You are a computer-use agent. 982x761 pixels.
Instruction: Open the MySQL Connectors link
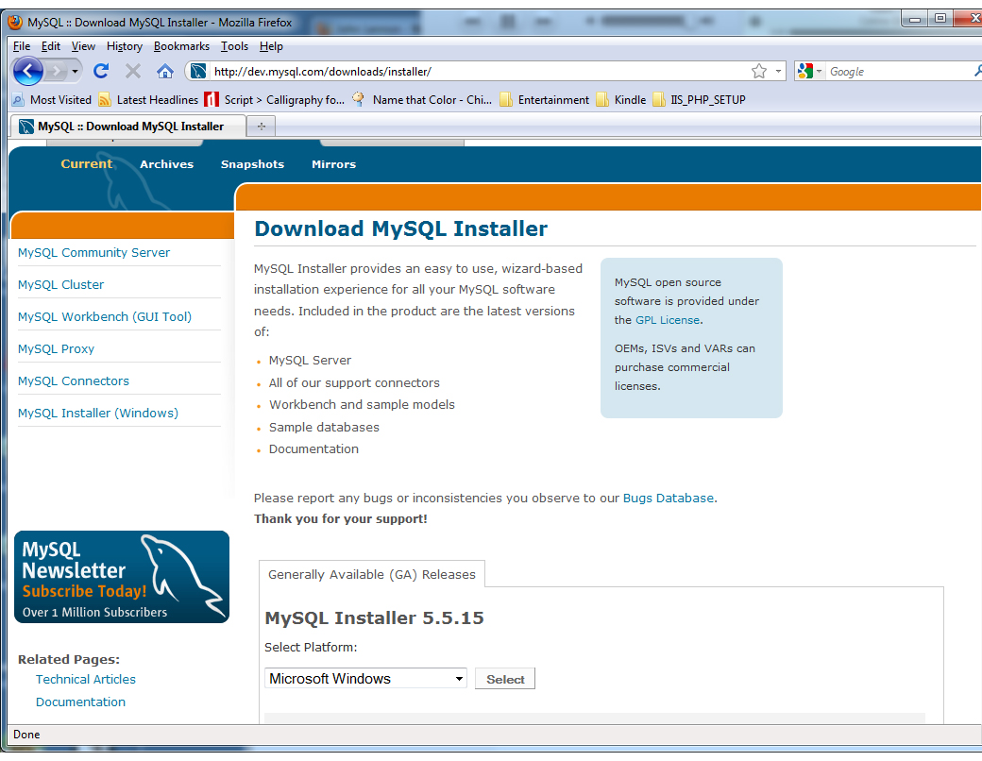pyautogui.click(x=74, y=380)
